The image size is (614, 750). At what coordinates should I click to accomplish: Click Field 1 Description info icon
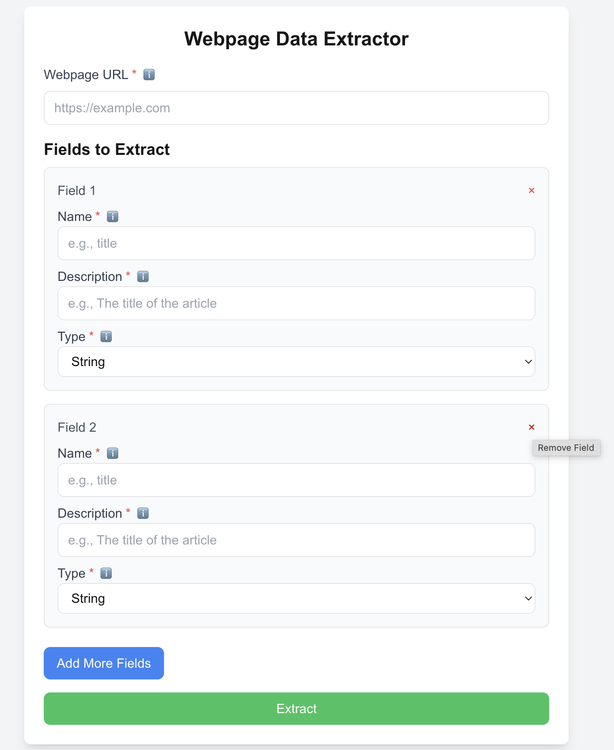[x=143, y=277]
